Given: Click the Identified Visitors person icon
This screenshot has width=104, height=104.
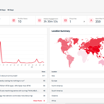Looking at the screenshot, I should [91, 20].
